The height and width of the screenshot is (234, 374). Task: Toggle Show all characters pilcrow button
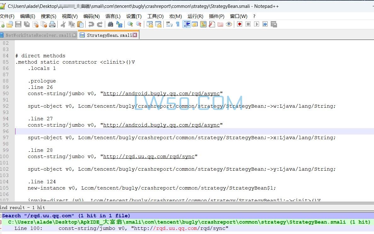click(178, 24)
